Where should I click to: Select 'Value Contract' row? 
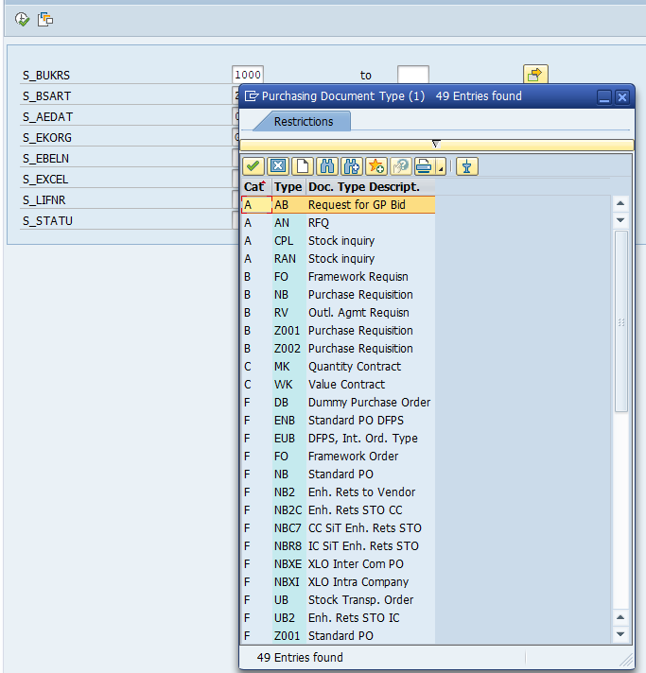(339, 385)
